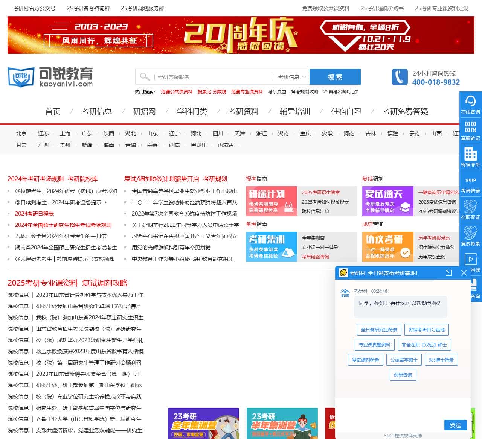Expand the chat window to full size
482x439 pixels.
(x=448, y=273)
